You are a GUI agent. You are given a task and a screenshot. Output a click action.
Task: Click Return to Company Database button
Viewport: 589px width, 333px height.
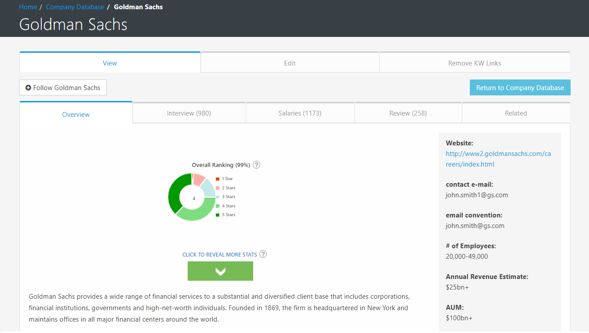520,88
